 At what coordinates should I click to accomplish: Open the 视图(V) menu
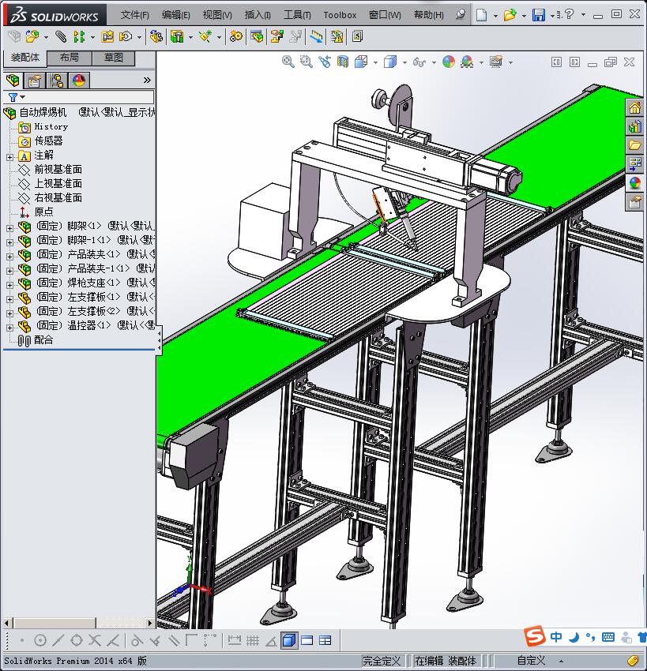pos(217,15)
